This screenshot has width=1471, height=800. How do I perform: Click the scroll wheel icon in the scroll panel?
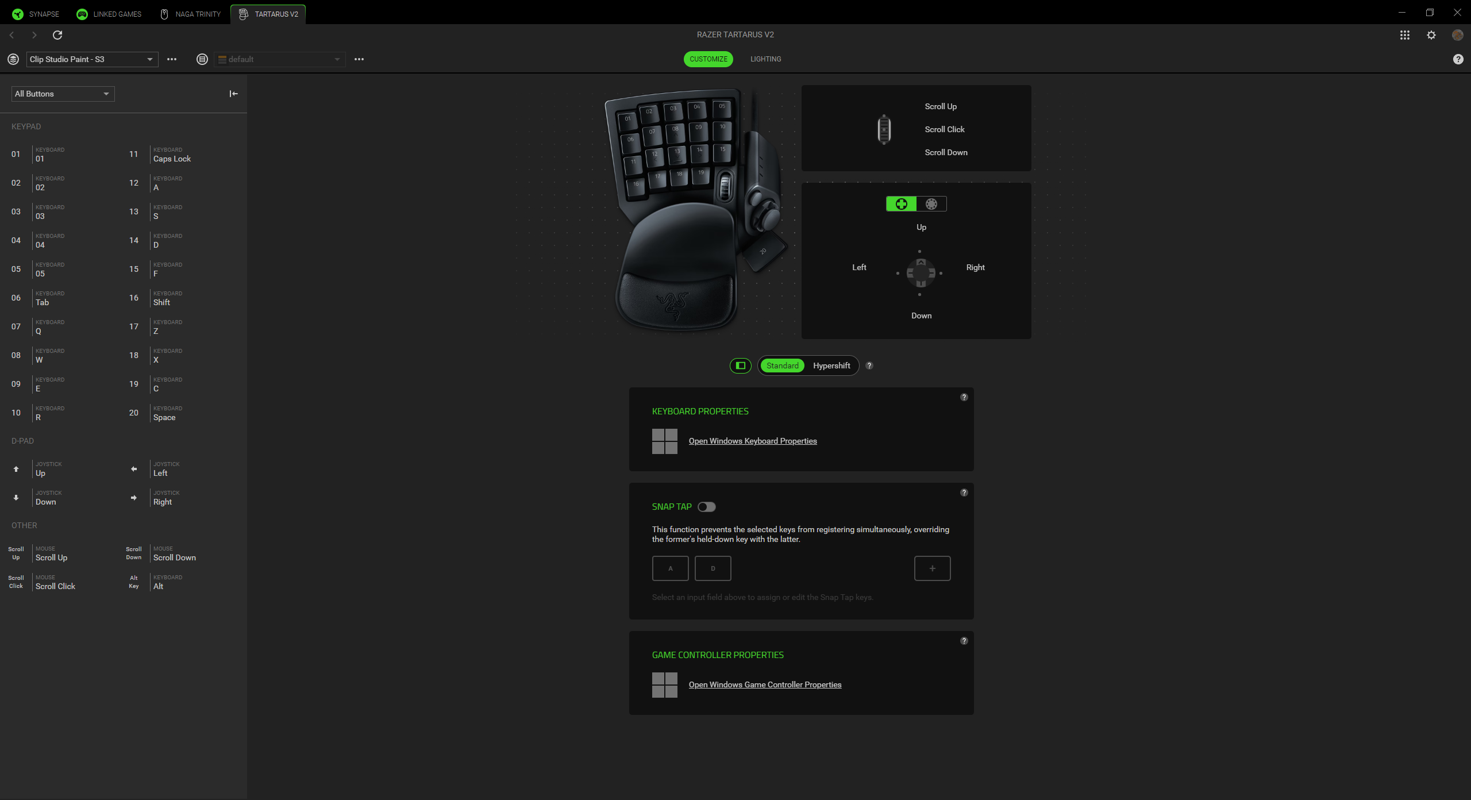[884, 129]
